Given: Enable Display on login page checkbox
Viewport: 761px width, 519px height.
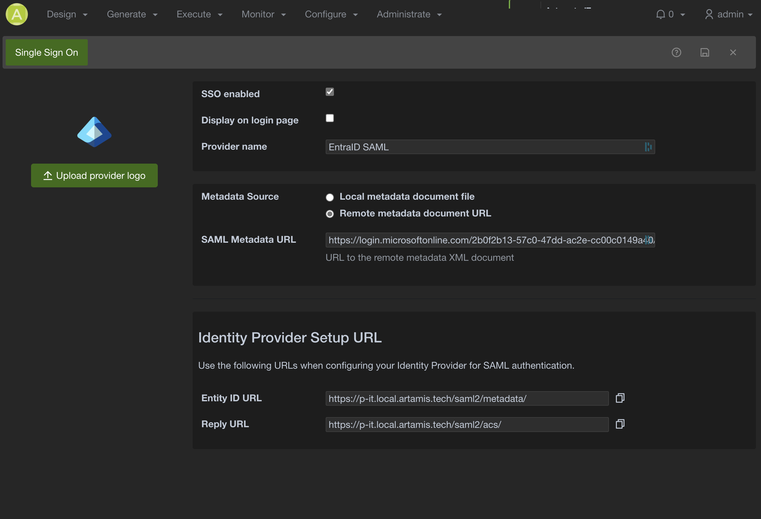Looking at the screenshot, I should (330, 118).
